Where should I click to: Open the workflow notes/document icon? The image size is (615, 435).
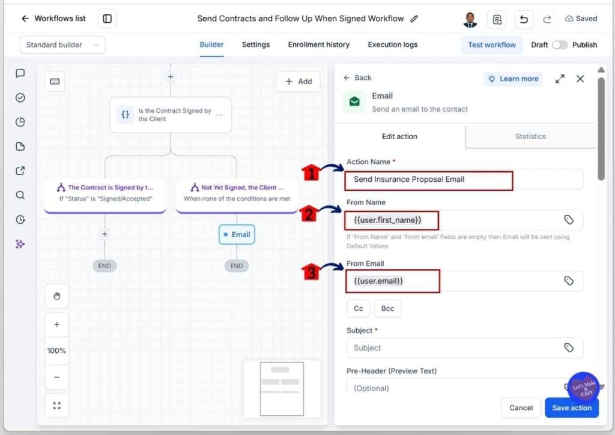pyautogui.click(x=497, y=19)
